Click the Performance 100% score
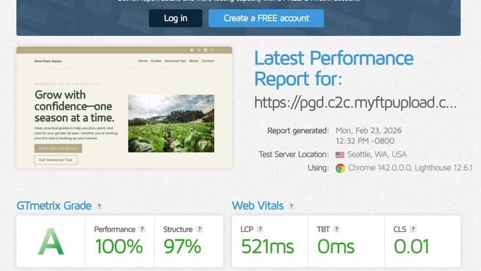 119,246
